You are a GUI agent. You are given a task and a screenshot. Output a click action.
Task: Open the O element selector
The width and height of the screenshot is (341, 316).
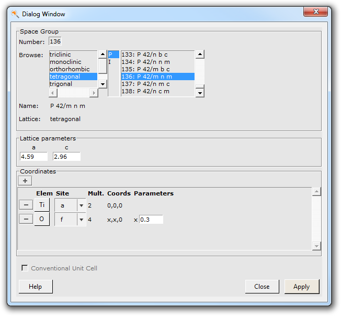tap(42, 220)
